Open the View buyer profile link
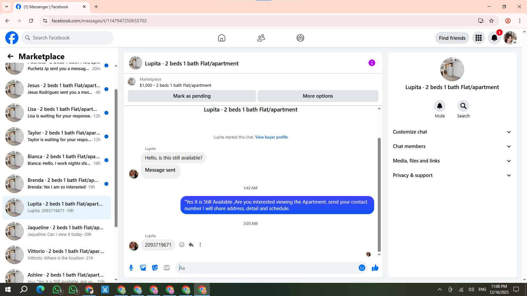This screenshot has width=527, height=296. [x=271, y=137]
